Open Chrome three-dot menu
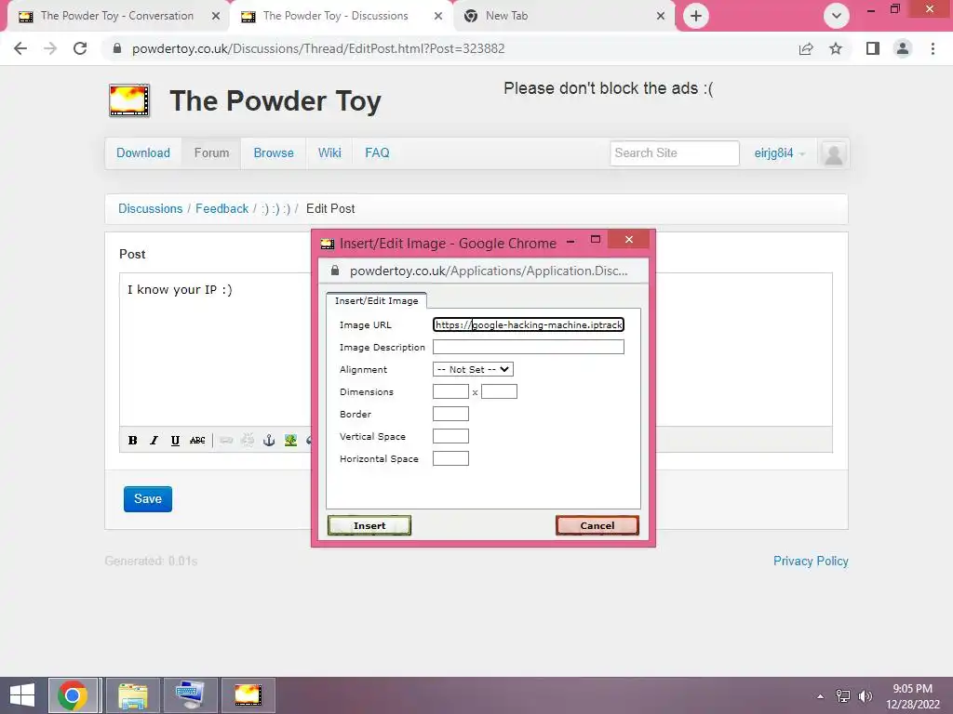Image resolution: width=953 pixels, height=714 pixels. coord(933,48)
